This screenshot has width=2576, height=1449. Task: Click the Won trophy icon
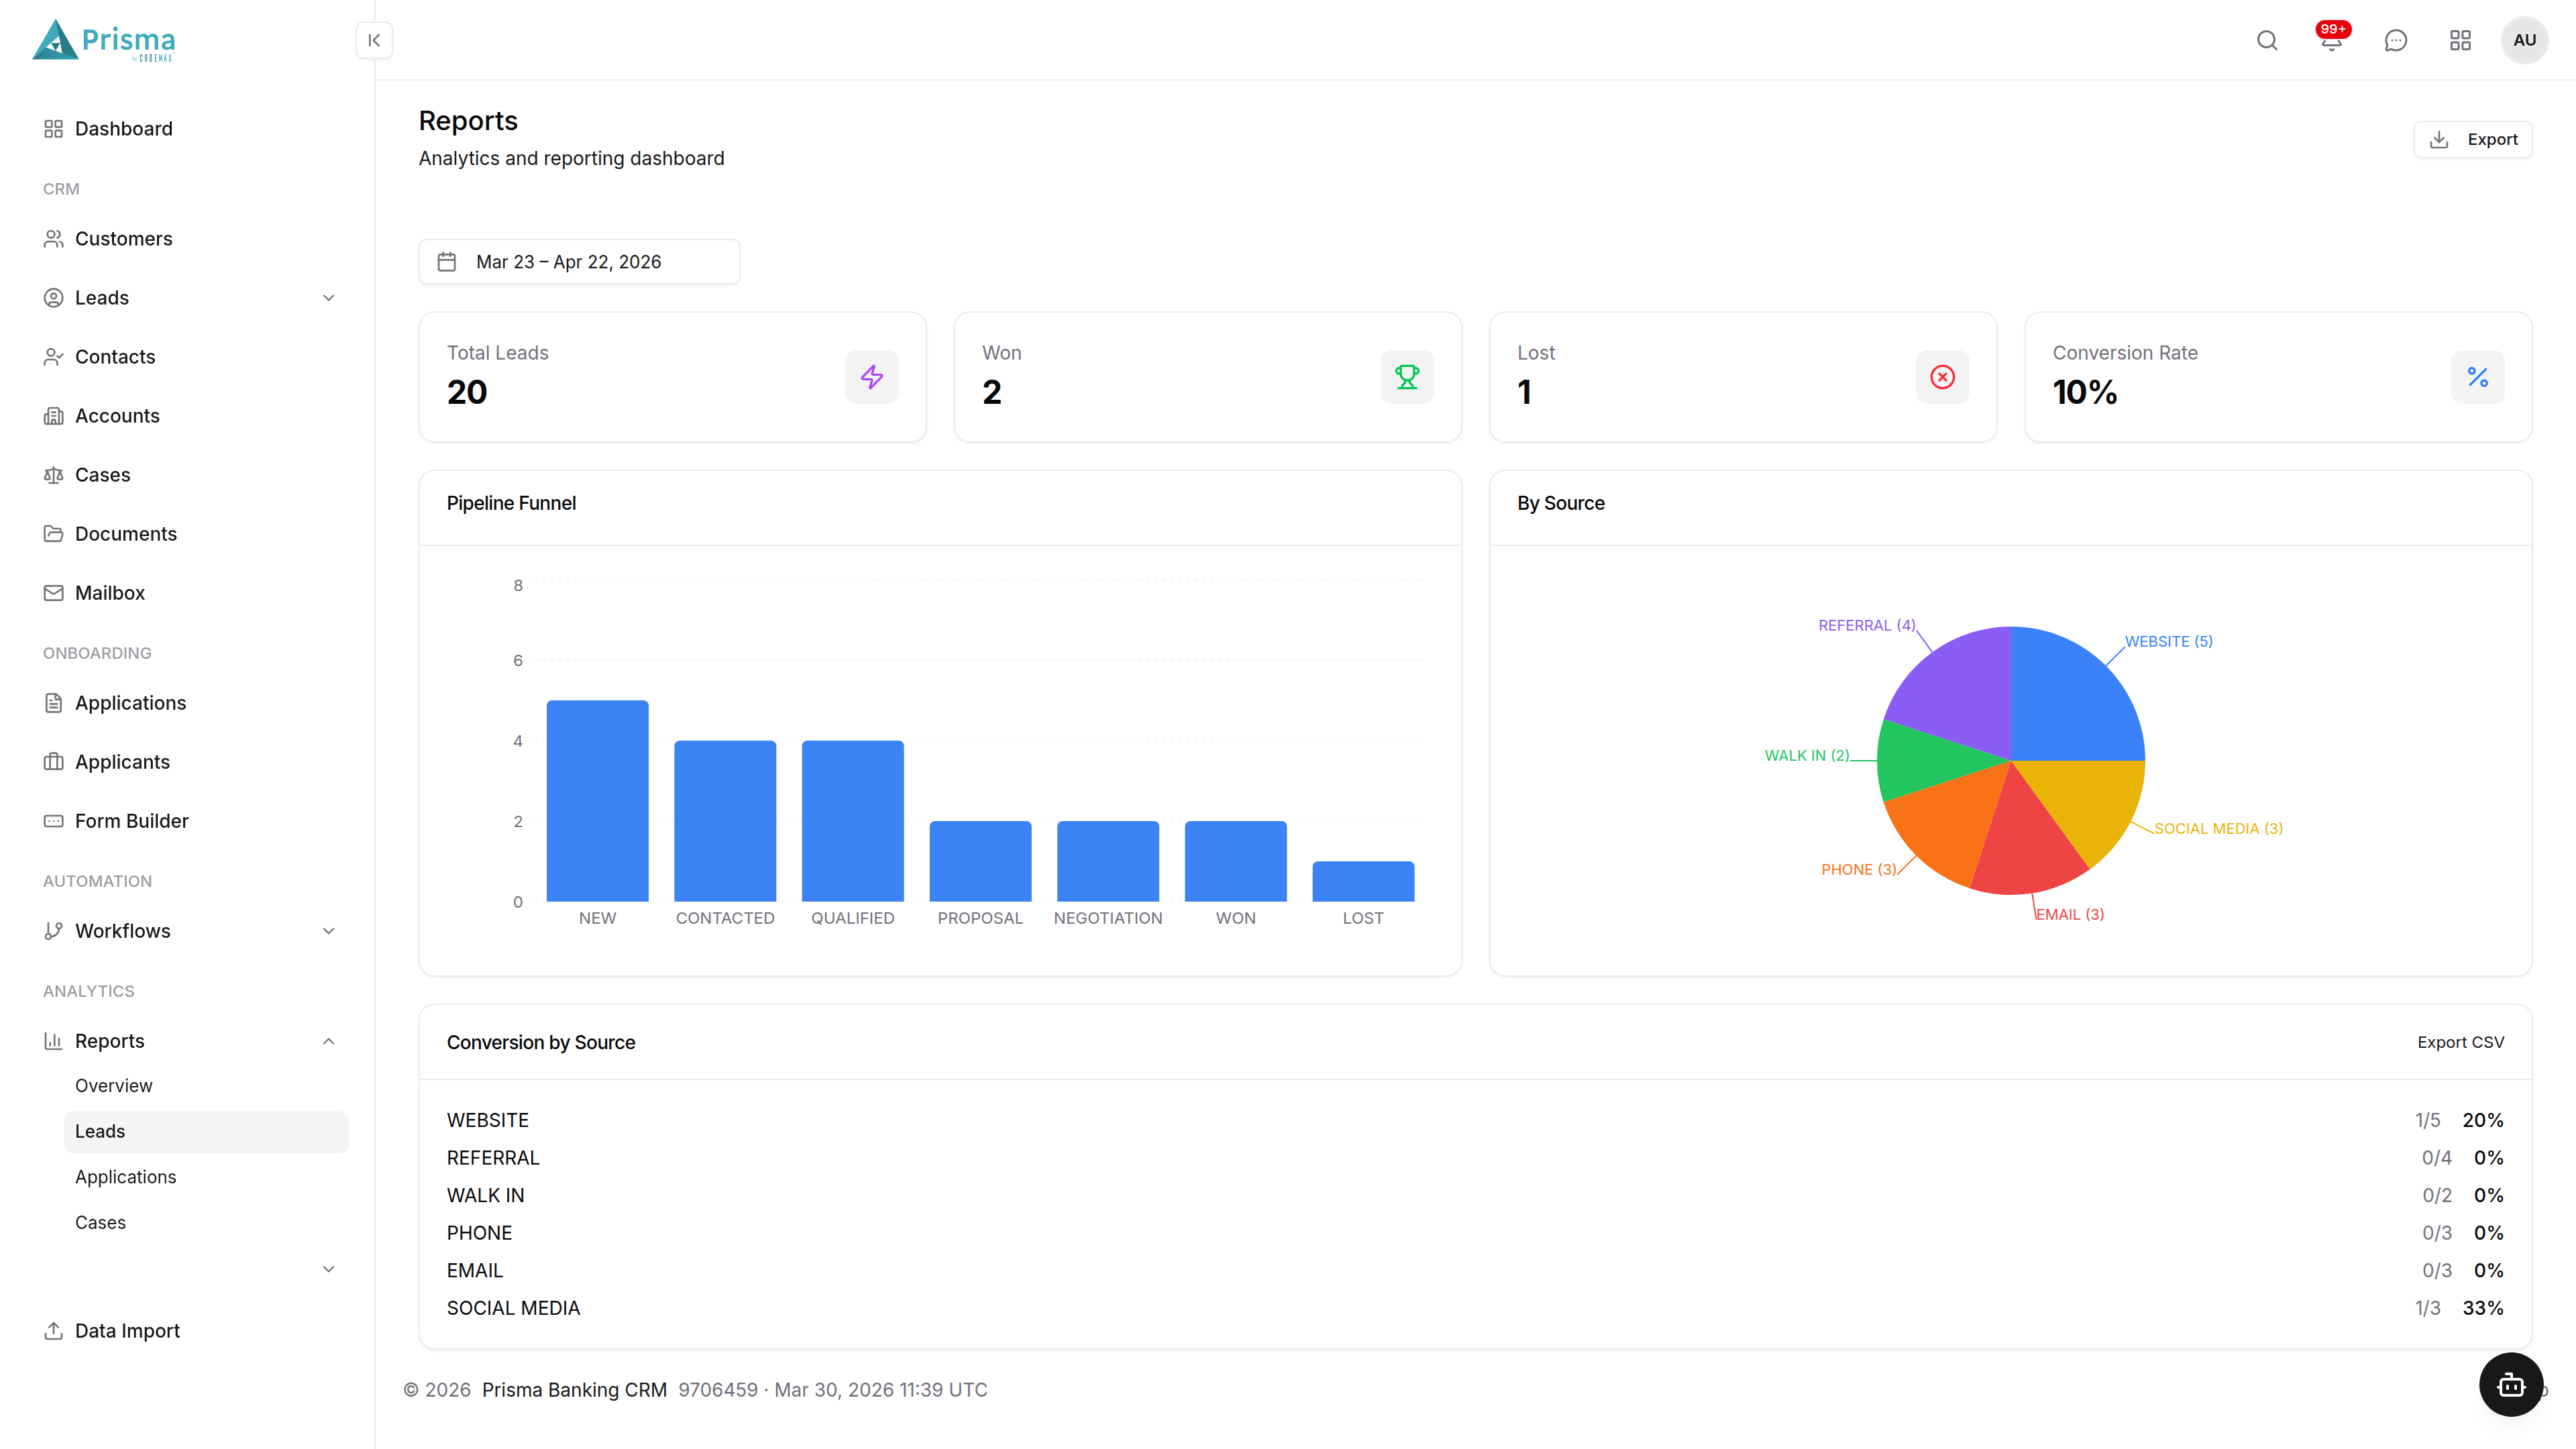(x=1407, y=377)
